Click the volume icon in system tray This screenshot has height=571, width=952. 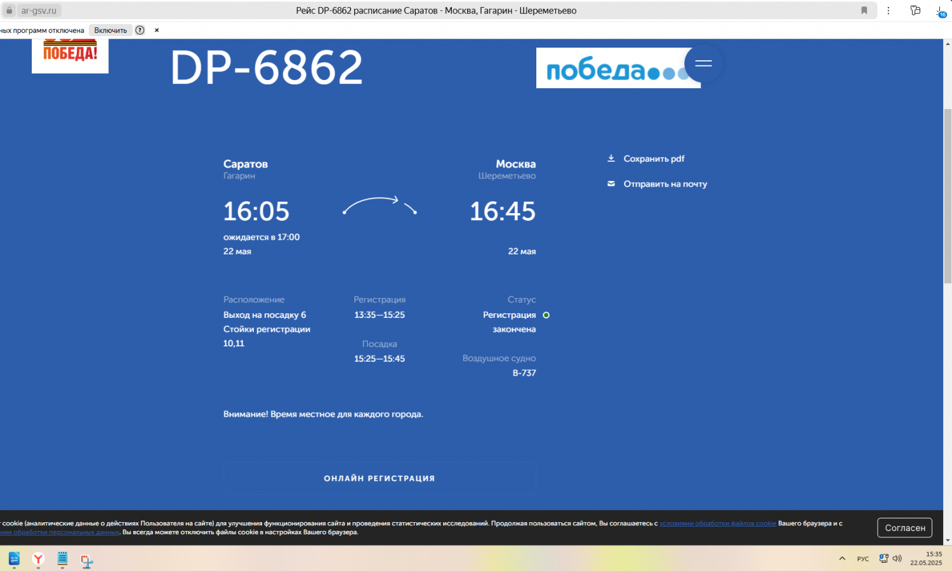point(897,558)
